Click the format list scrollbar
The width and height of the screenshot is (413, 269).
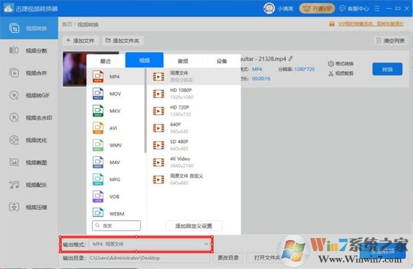click(145, 111)
